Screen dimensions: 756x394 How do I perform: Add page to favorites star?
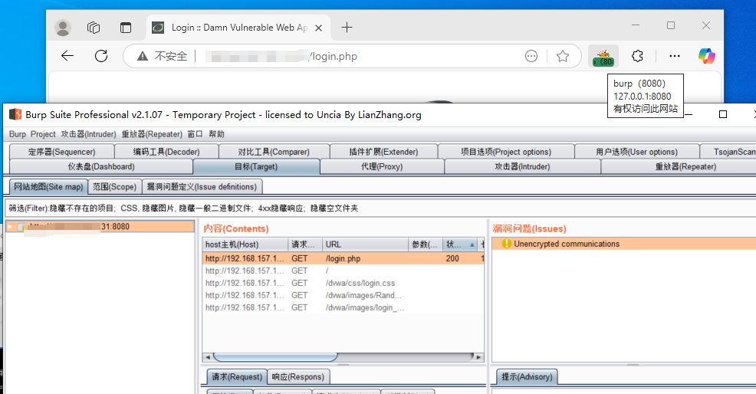563,57
